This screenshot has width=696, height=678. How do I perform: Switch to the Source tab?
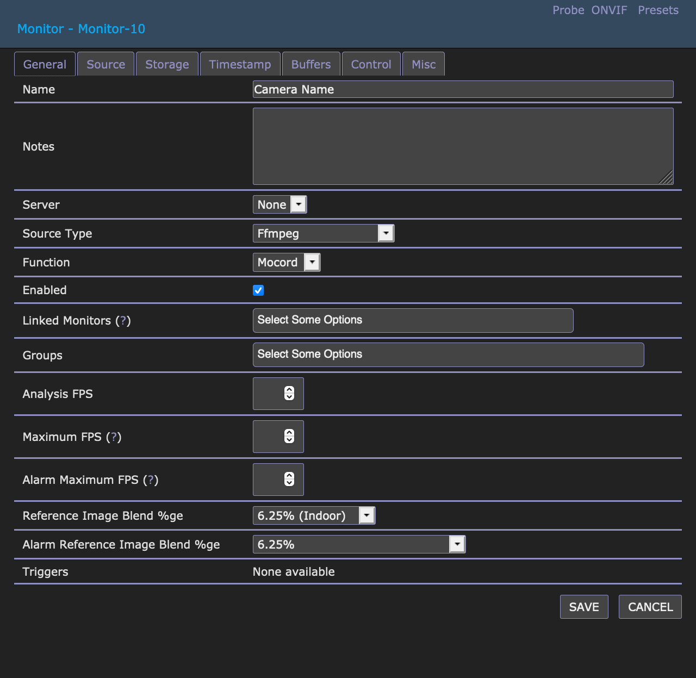(105, 64)
